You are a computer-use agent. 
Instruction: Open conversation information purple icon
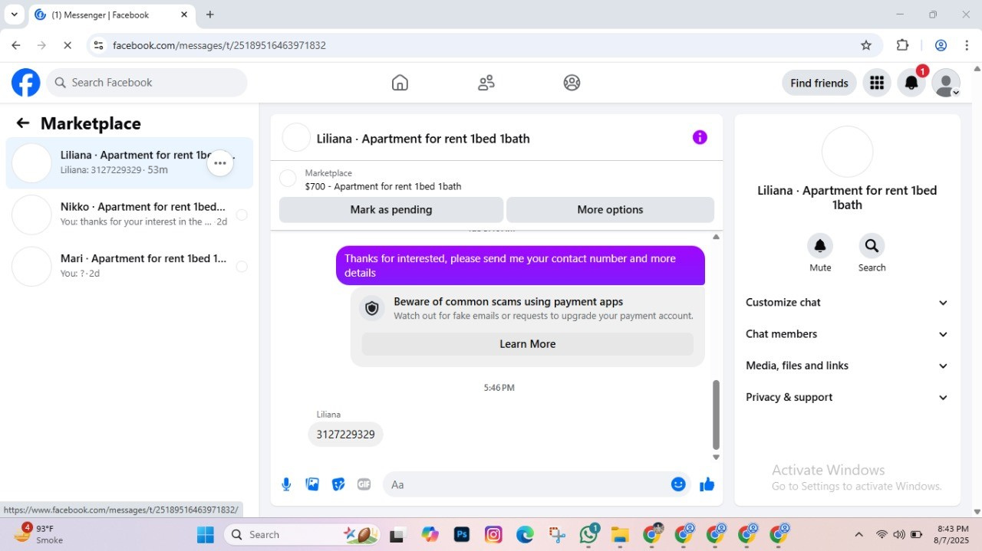click(700, 137)
